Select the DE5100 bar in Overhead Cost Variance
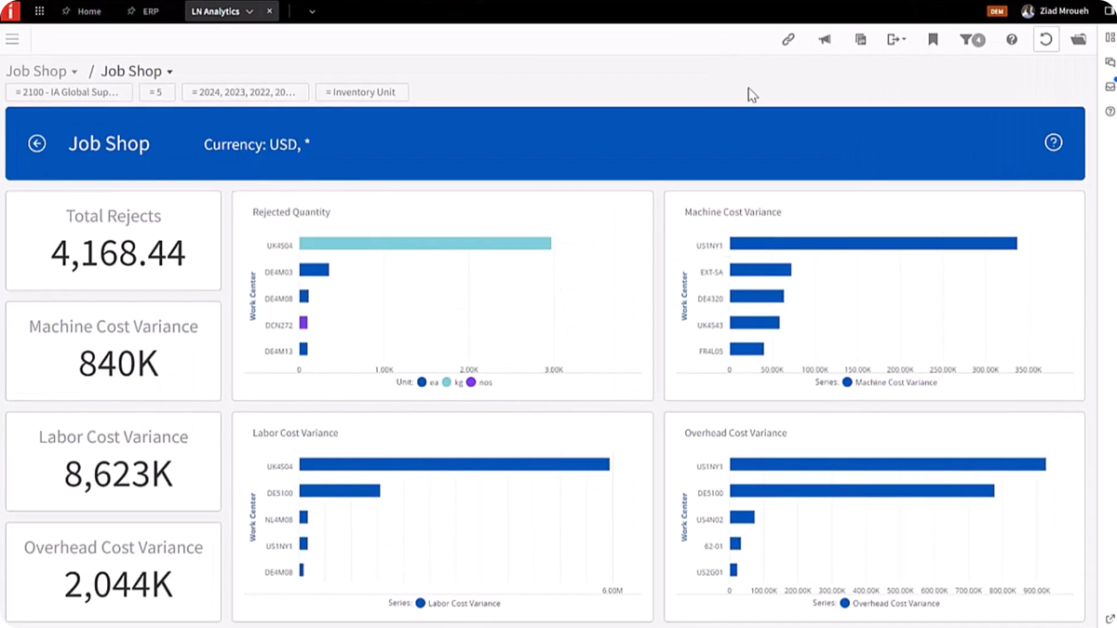Screen dimensions: 1117x628 [862, 490]
